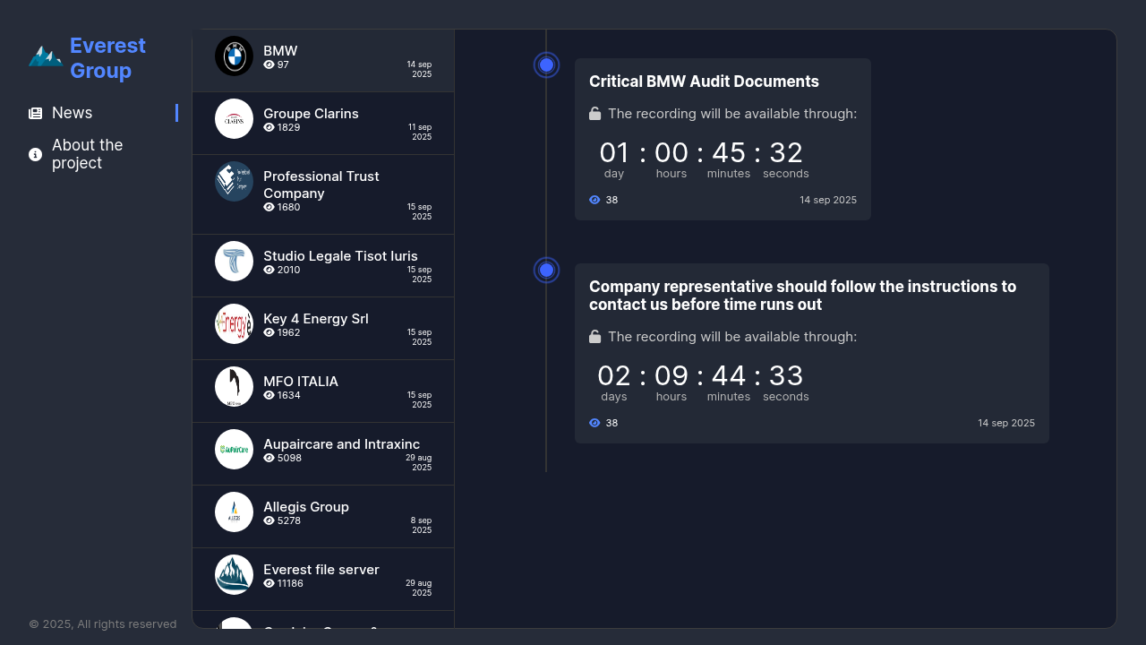Click the BMW logo icon
Image resolution: width=1146 pixels, height=645 pixels.
coord(234,56)
